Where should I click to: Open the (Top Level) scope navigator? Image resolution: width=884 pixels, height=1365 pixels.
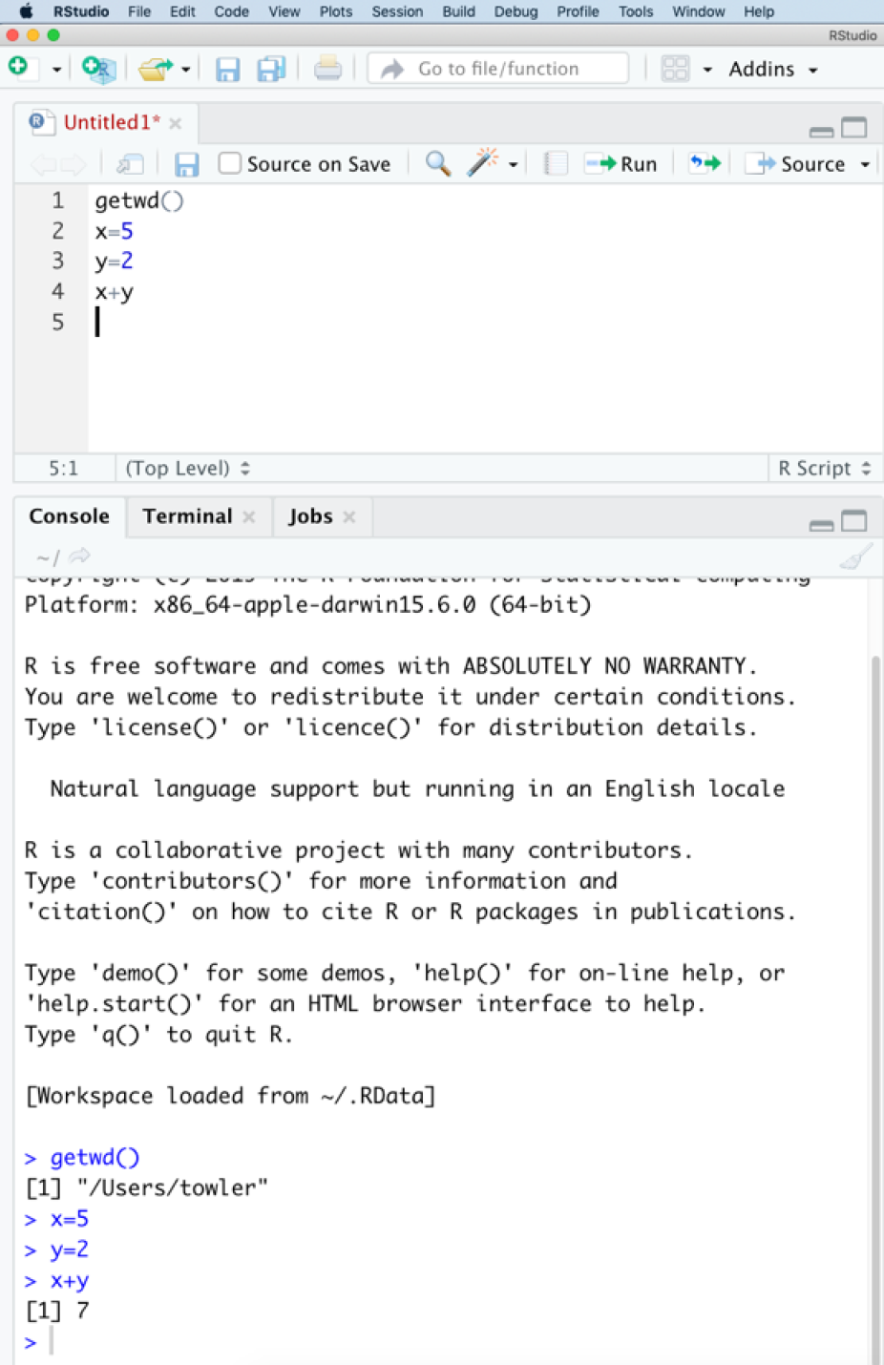[x=188, y=468]
